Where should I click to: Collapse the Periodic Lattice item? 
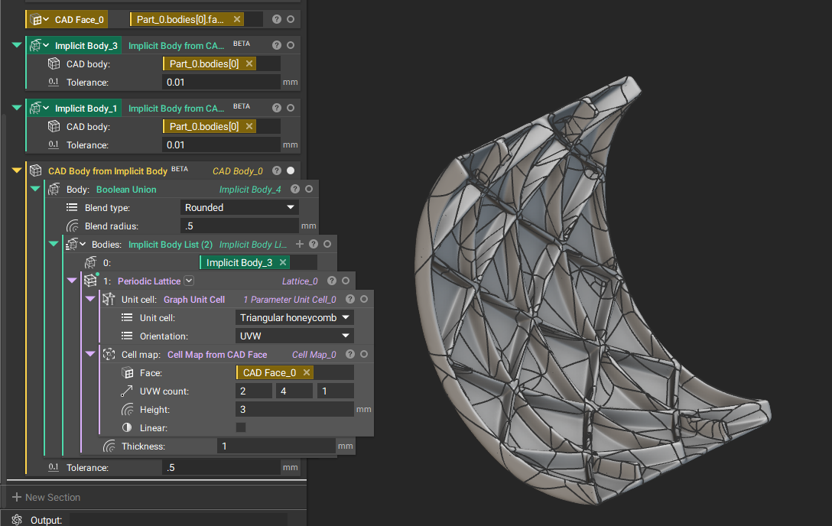click(x=72, y=281)
